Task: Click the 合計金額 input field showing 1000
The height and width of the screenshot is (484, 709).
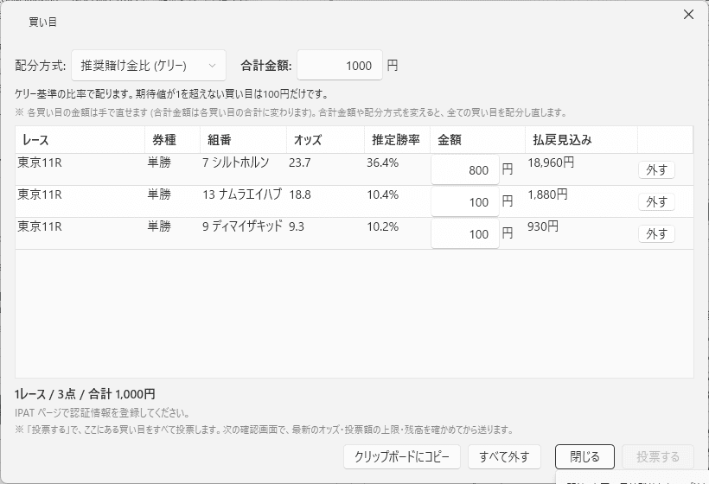Action: pos(340,65)
